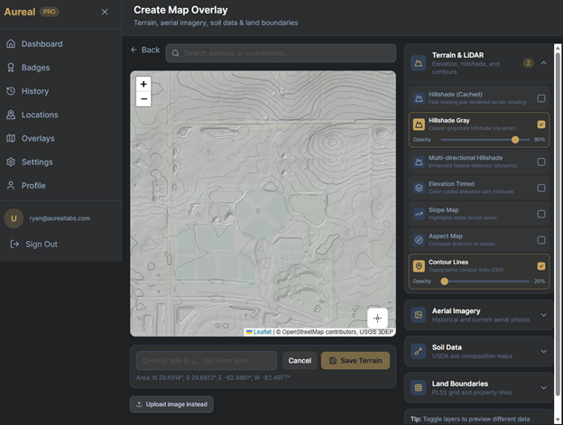
Task: Click the ryan@aureallabs.com account email
Action: click(60, 218)
